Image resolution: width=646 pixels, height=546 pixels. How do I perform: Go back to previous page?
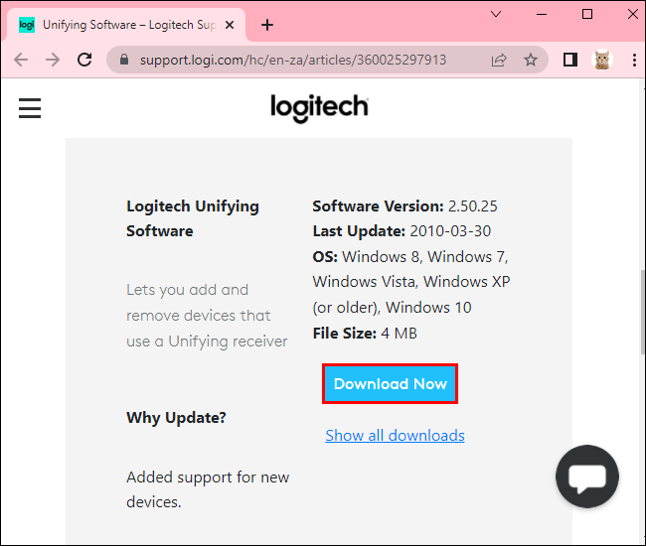tap(21, 60)
